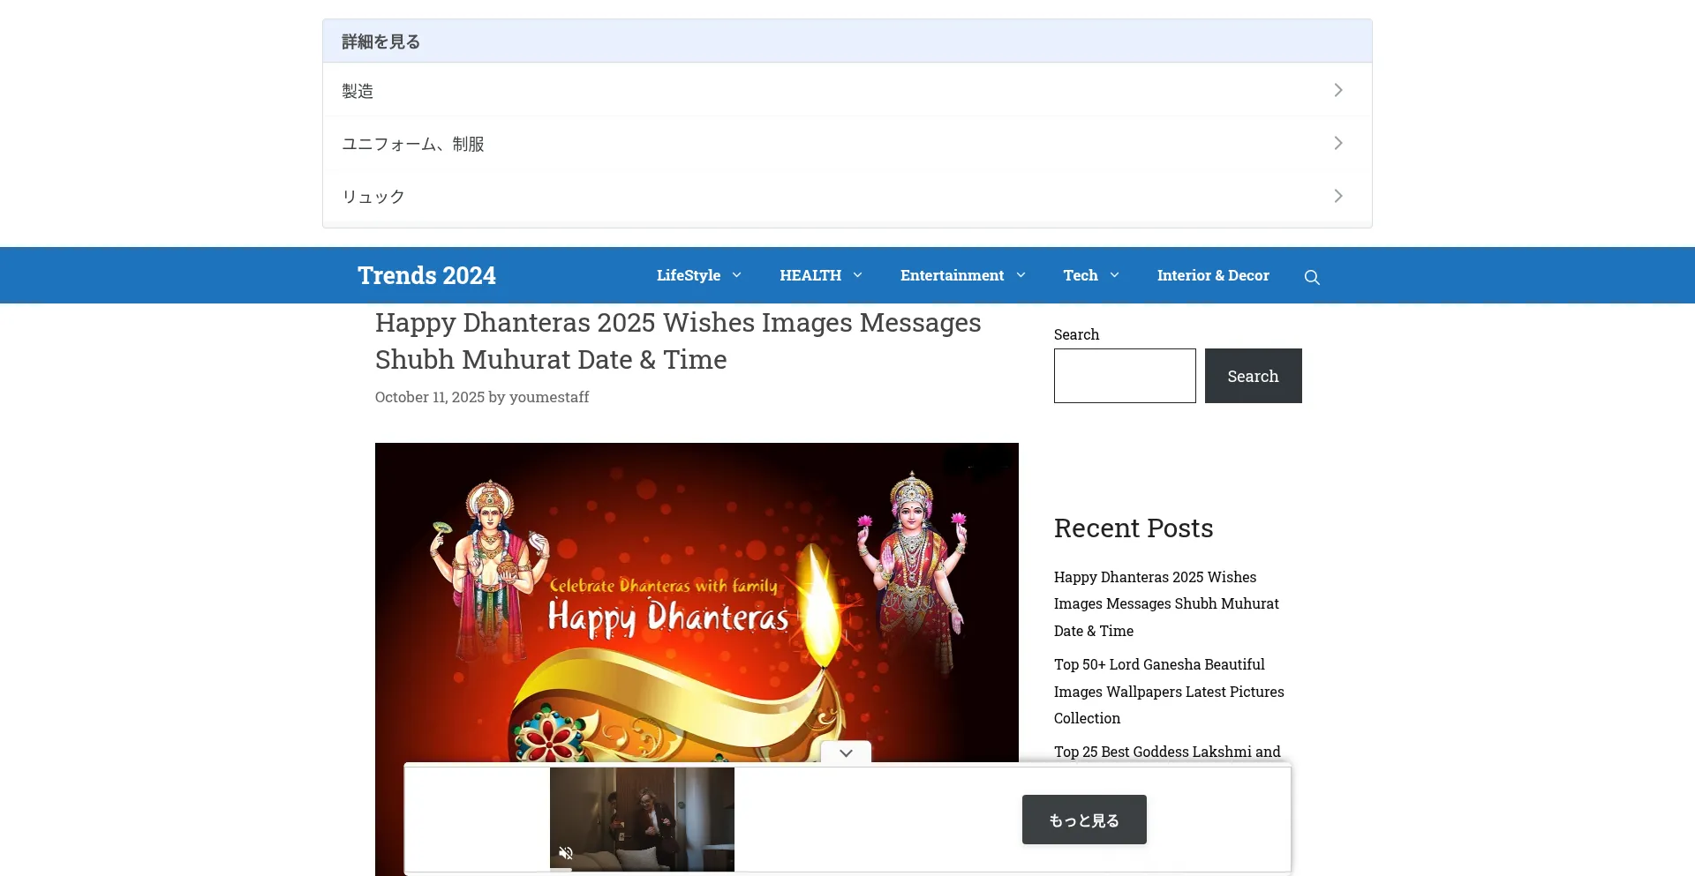Screen dimensions: 1695x876
Task: Open the HEALTH menu item
Action: (x=810, y=275)
